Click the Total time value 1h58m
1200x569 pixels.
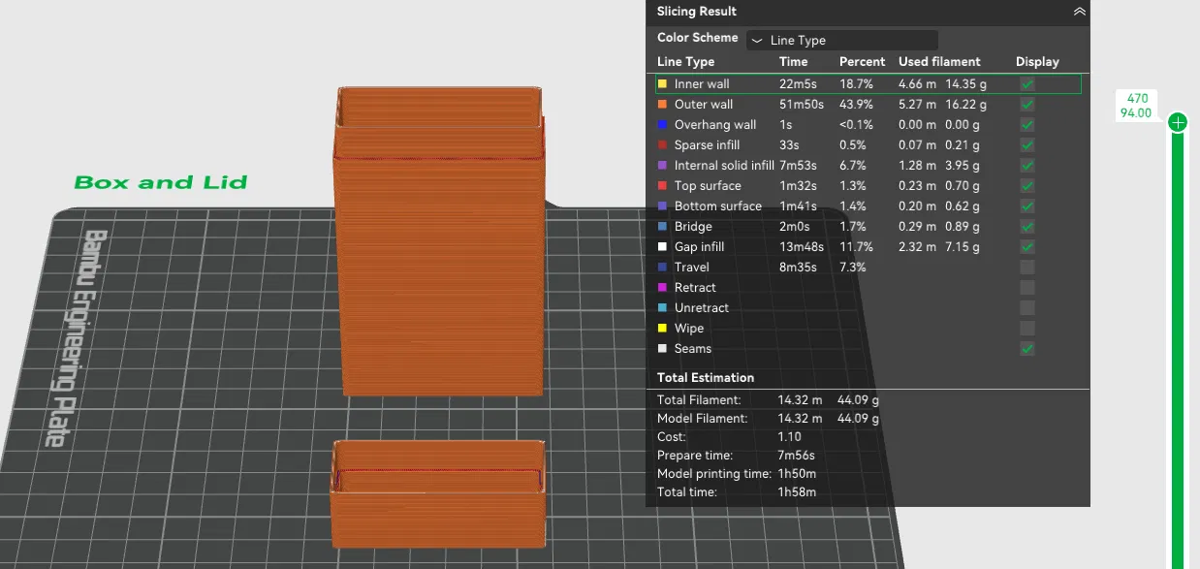797,492
